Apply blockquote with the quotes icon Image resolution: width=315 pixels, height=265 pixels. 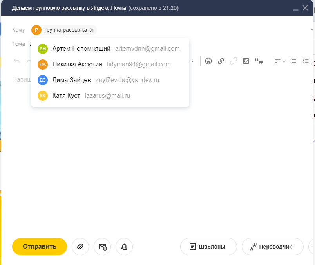pos(259,61)
